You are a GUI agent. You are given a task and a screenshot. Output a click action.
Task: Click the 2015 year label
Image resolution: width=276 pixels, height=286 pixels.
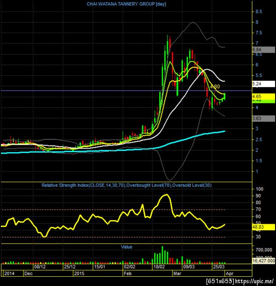pyautogui.click(x=79, y=274)
